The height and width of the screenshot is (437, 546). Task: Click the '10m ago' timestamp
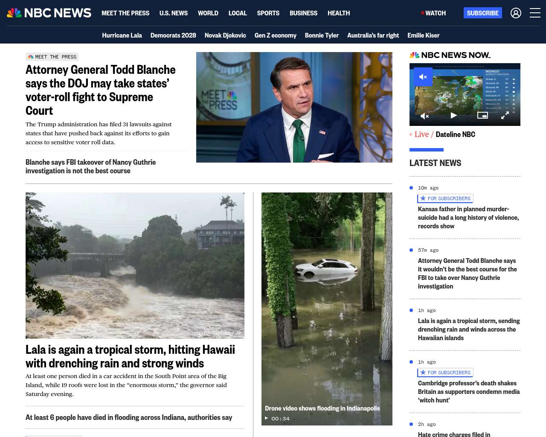pyautogui.click(x=428, y=188)
